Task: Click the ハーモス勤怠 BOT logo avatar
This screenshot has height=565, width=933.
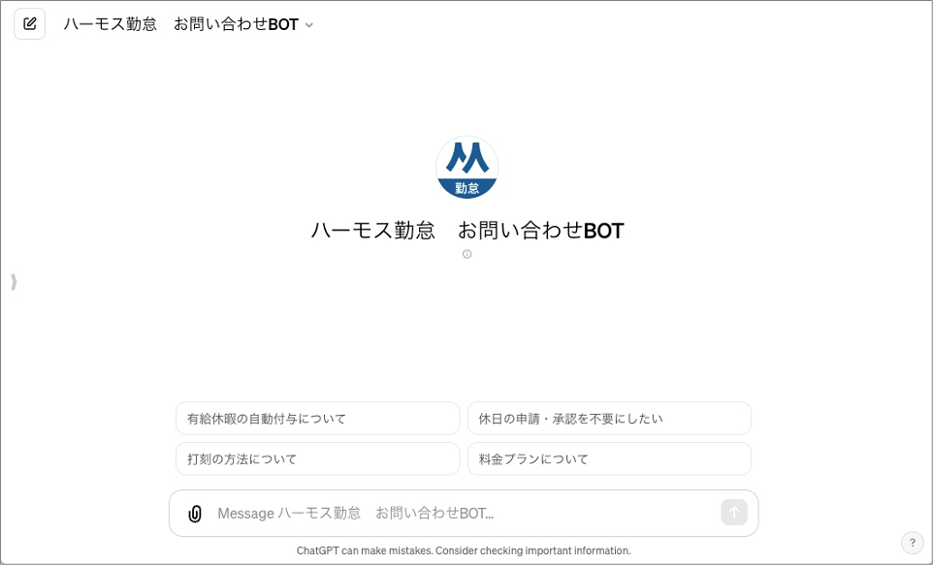Action: pyautogui.click(x=467, y=167)
